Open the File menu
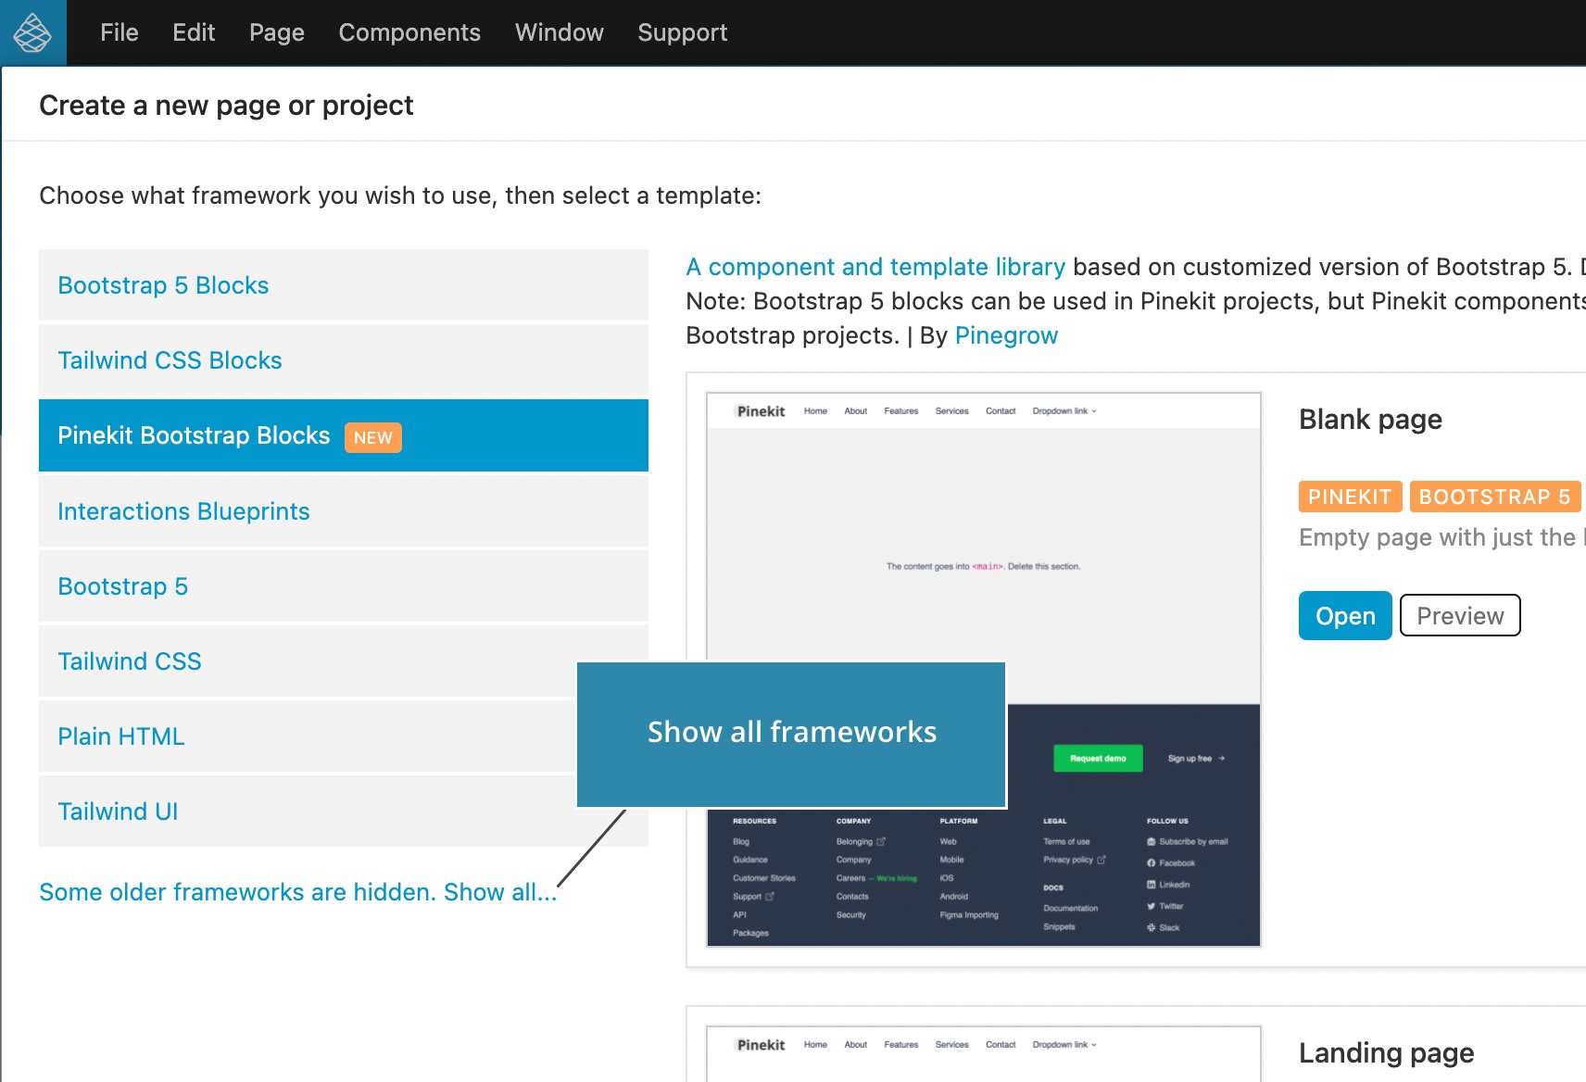 click(120, 32)
